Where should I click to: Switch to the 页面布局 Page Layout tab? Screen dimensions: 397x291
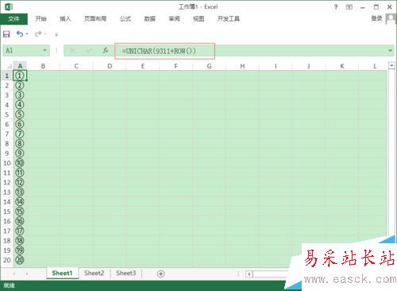pyautogui.click(x=95, y=18)
